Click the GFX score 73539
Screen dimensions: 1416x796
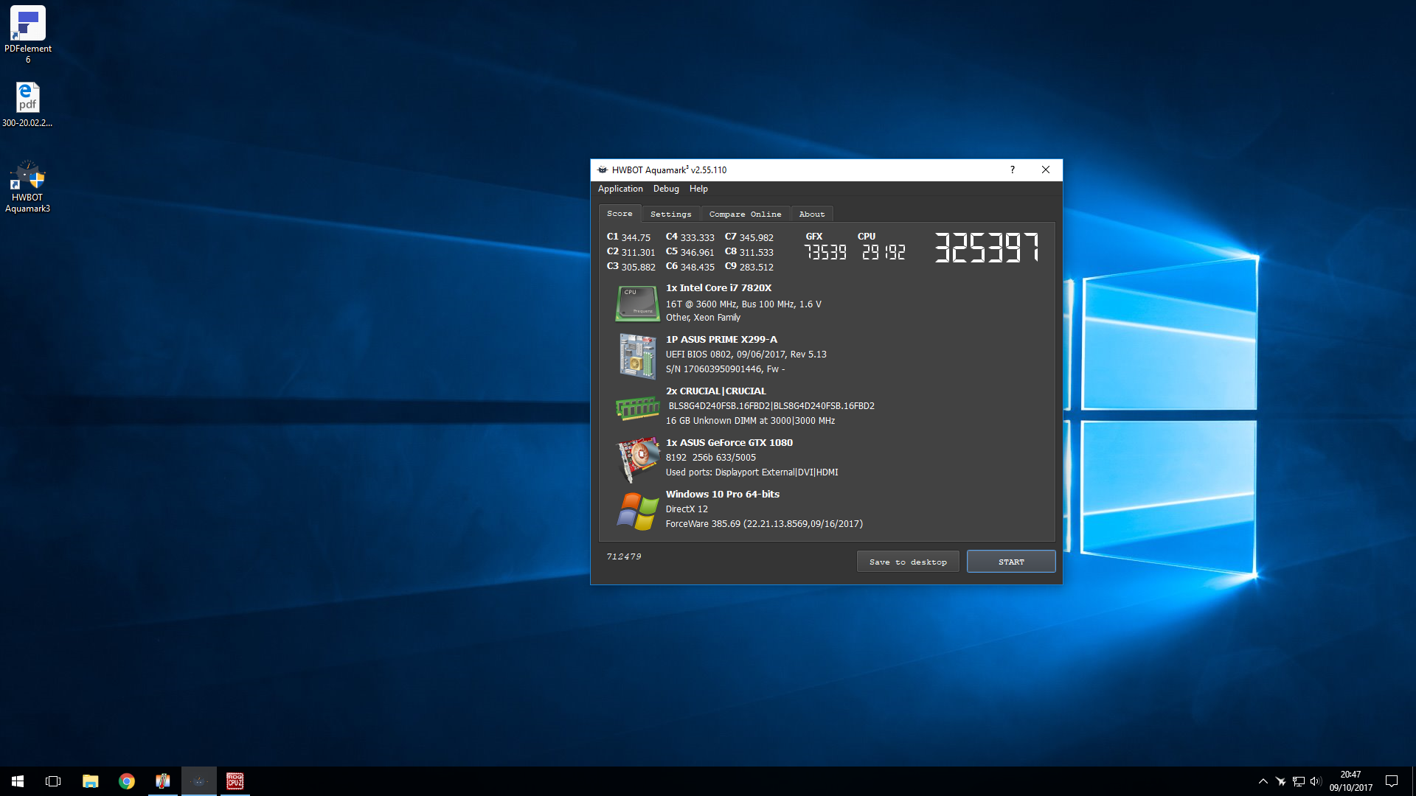tap(825, 252)
